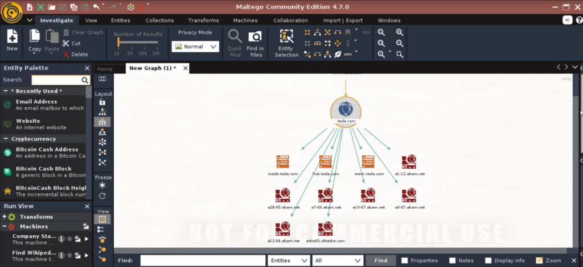
Task: Open the Entities dropdown in Find bar
Action: tap(289, 260)
